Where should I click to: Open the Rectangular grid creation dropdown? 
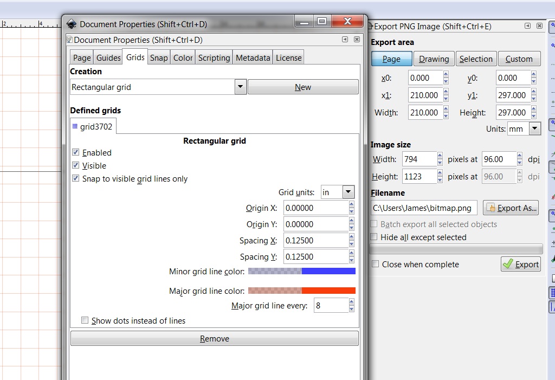[x=241, y=87]
